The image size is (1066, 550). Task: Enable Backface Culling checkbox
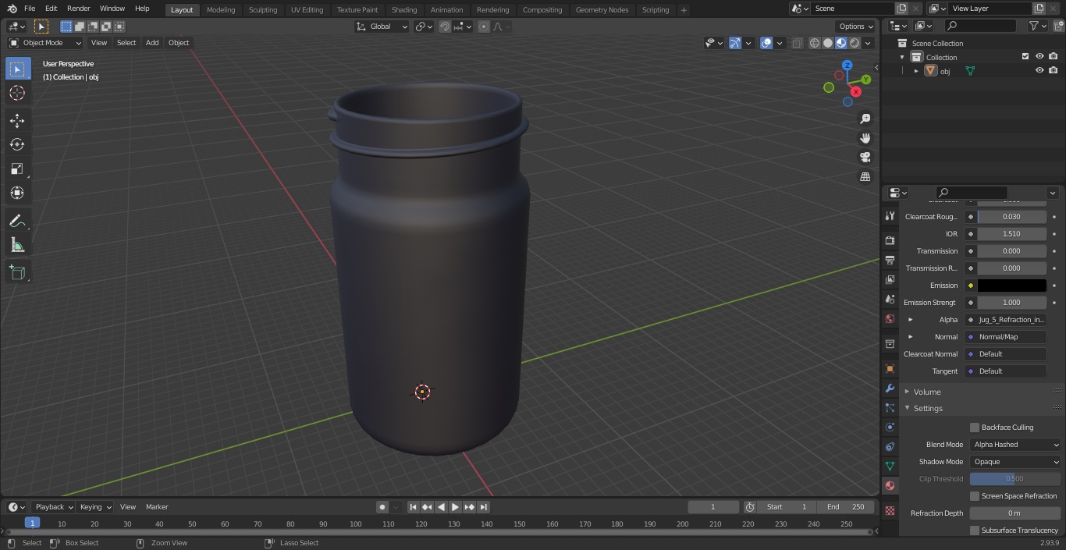975,428
